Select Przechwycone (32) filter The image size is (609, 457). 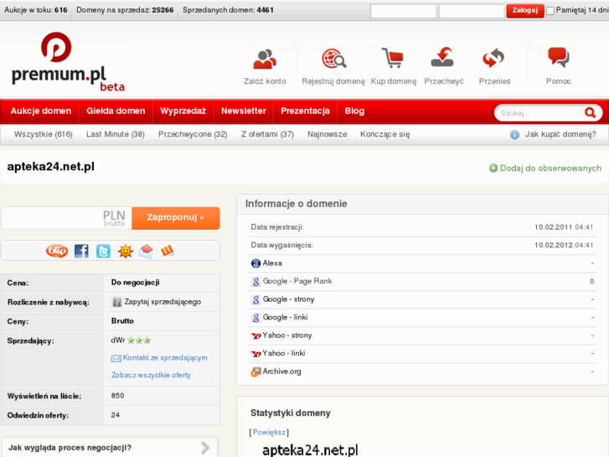193,134
